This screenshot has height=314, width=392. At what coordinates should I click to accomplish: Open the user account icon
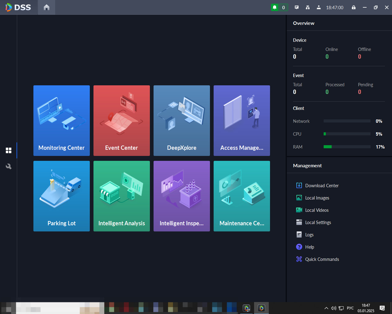point(319,7)
